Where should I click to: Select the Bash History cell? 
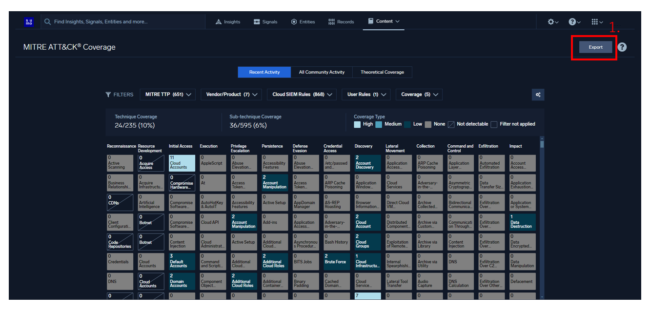coord(337,242)
